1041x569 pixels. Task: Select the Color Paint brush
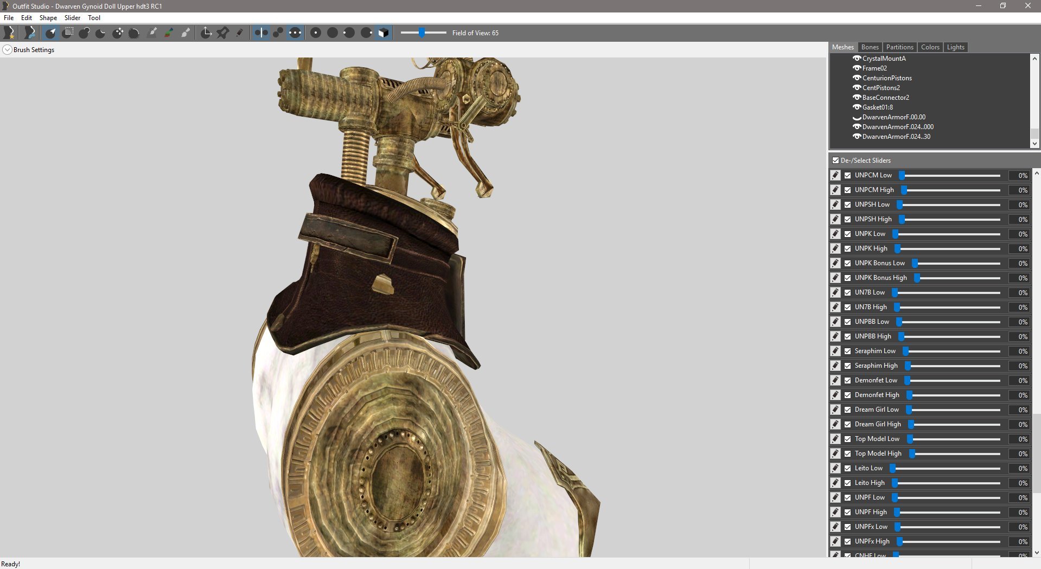[x=169, y=33]
